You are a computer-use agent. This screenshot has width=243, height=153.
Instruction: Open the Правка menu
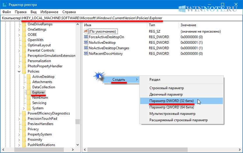point(21,12)
